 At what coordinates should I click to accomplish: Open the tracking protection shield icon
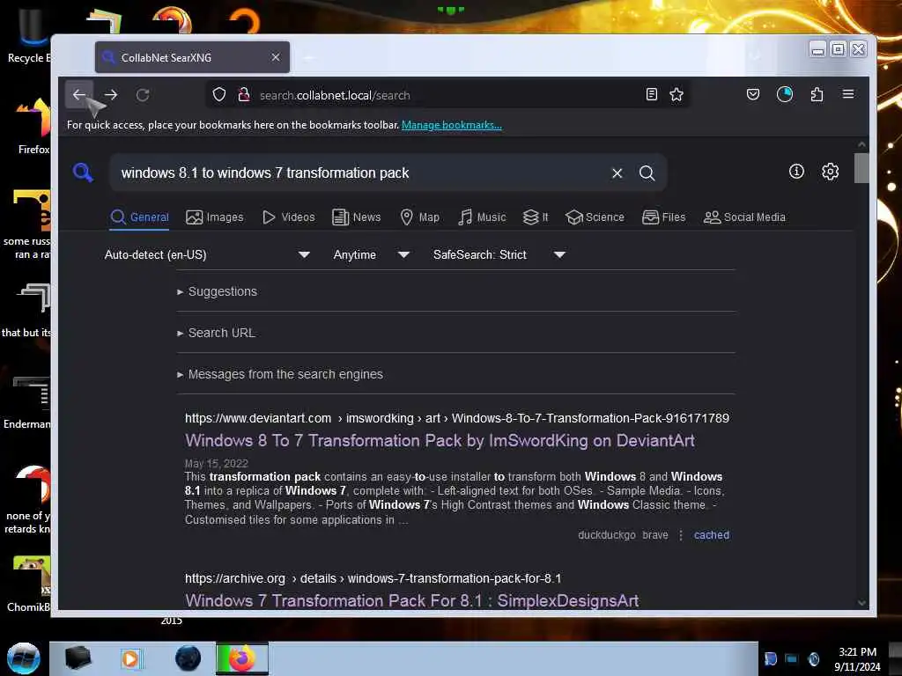point(219,95)
